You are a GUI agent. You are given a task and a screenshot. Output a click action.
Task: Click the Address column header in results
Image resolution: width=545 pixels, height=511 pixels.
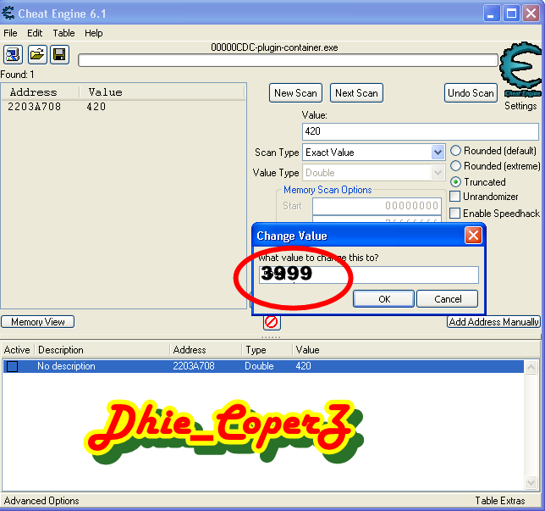33,92
